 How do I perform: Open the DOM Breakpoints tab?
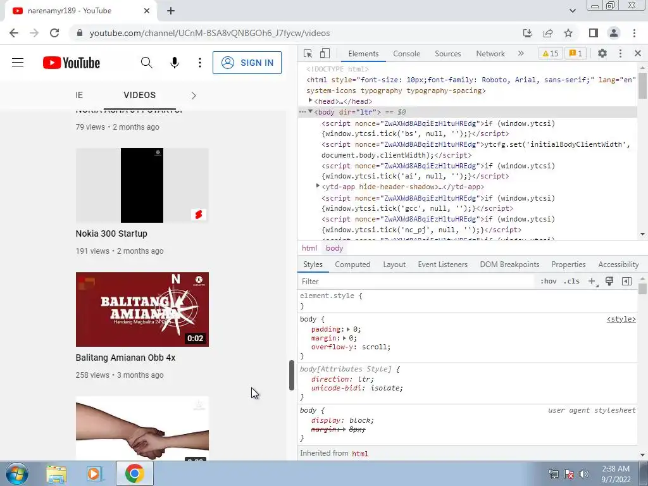click(x=509, y=265)
